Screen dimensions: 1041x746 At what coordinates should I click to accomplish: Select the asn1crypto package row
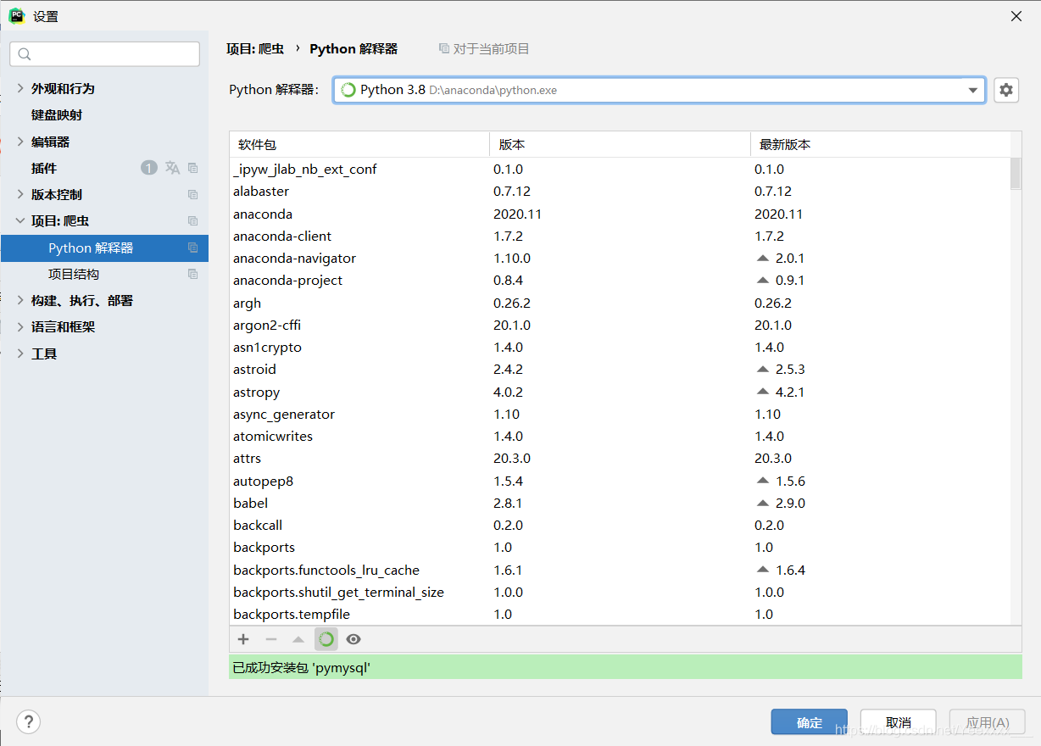pyautogui.click(x=620, y=347)
